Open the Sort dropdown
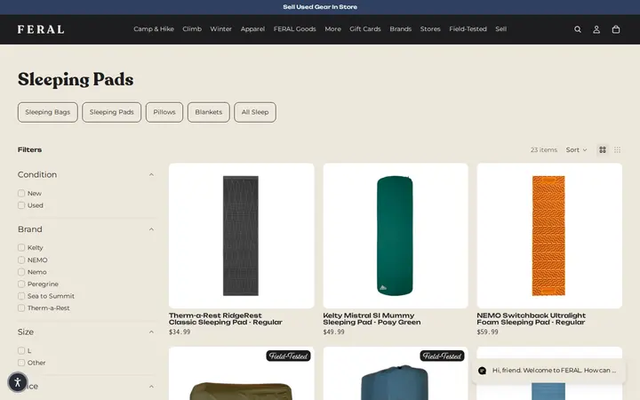640x400 pixels. [x=576, y=150]
